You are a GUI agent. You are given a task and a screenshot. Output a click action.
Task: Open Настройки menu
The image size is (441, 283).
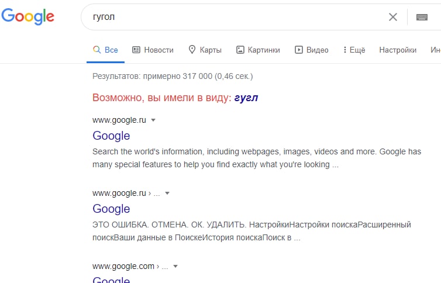pyautogui.click(x=398, y=50)
